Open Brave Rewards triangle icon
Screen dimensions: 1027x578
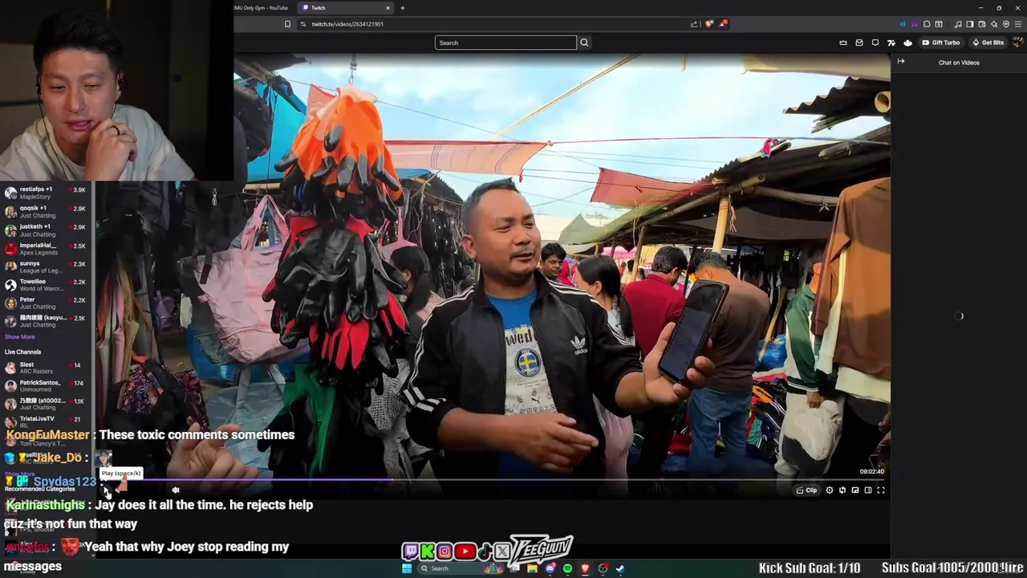click(723, 24)
